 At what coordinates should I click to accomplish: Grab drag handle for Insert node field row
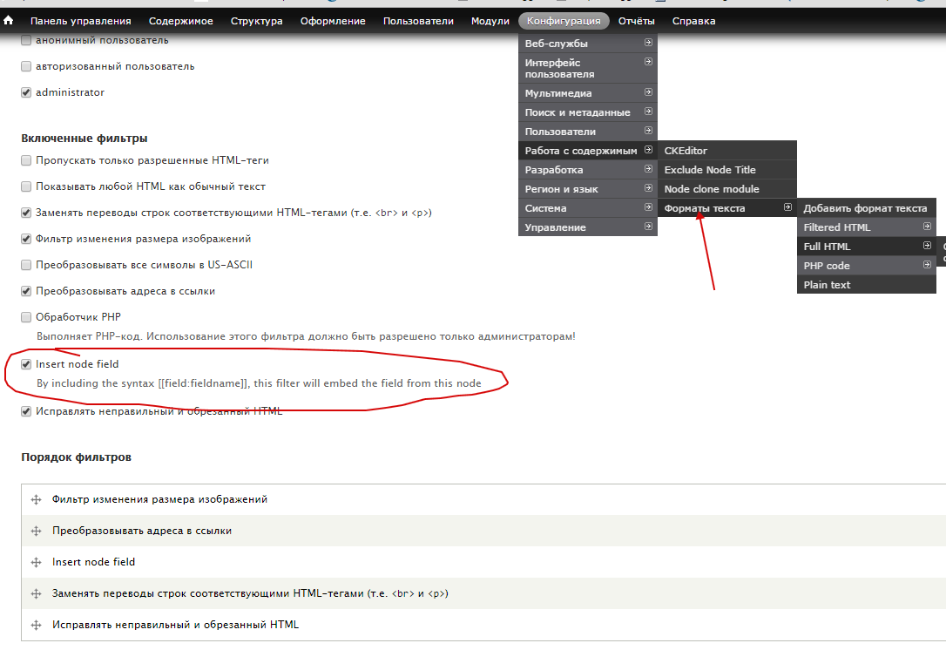[37, 562]
